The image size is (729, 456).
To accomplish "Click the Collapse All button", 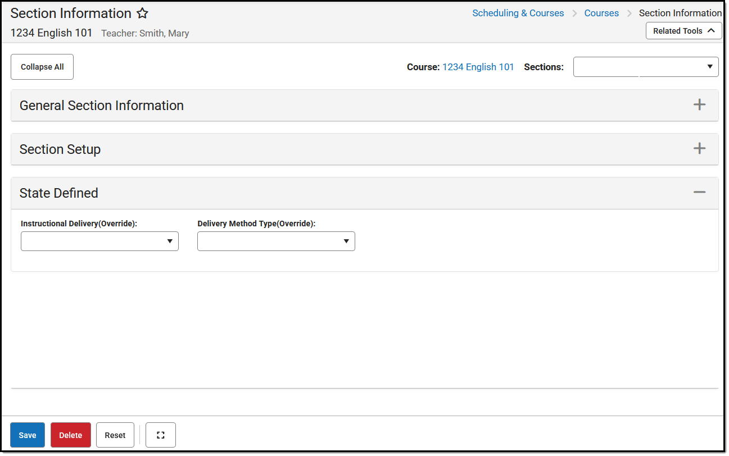I will (42, 66).
